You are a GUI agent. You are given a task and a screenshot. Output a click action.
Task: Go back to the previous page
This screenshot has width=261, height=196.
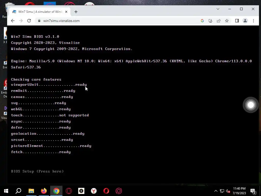point(13,21)
